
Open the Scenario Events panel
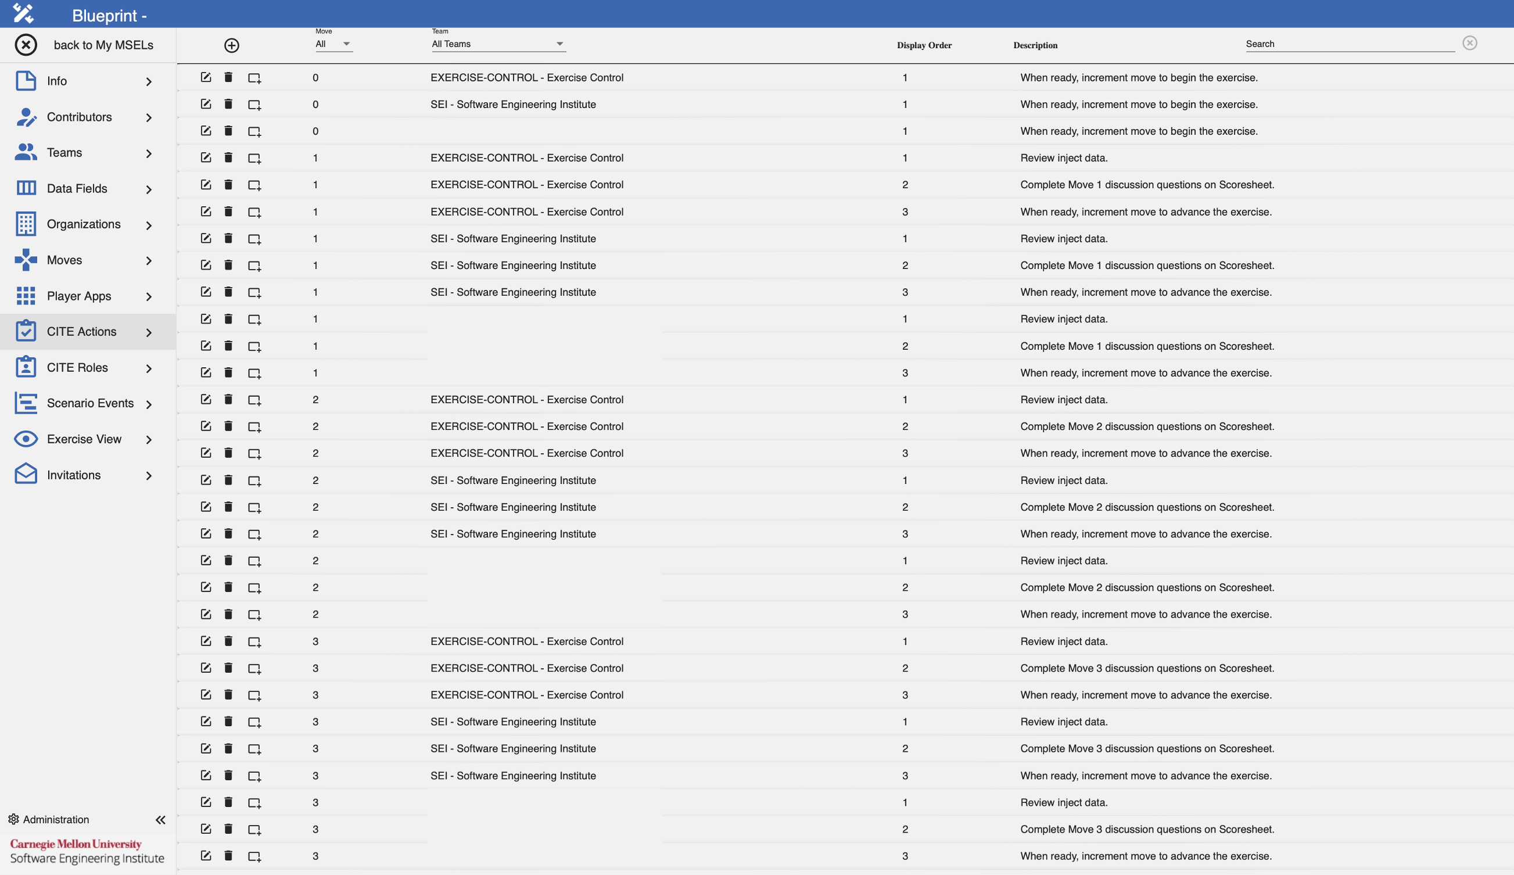(x=26, y=403)
